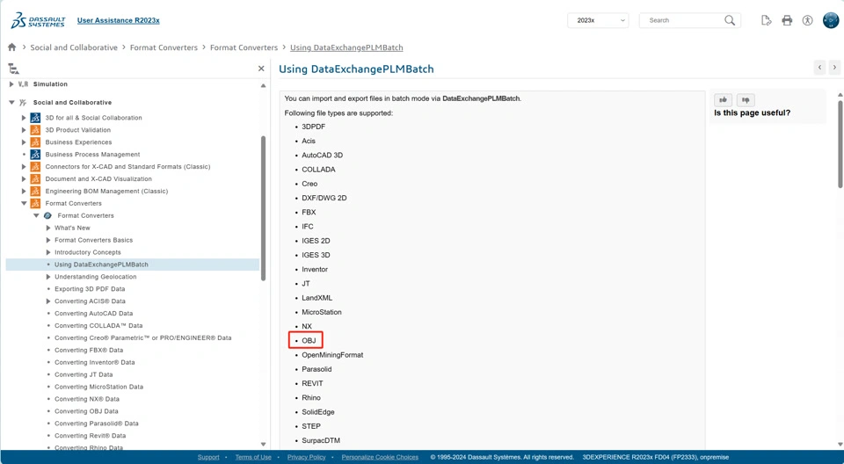Open Introductory Concepts in the tree
The width and height of the screenshot is (844, 464).
pyautogui.click(x=88, y=252)
